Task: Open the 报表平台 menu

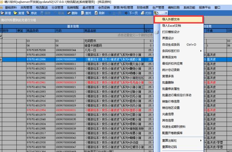Action: pos(205,7)
